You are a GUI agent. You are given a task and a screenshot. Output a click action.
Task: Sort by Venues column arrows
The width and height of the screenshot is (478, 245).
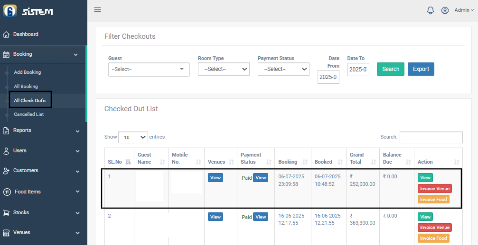coord(231,162)
